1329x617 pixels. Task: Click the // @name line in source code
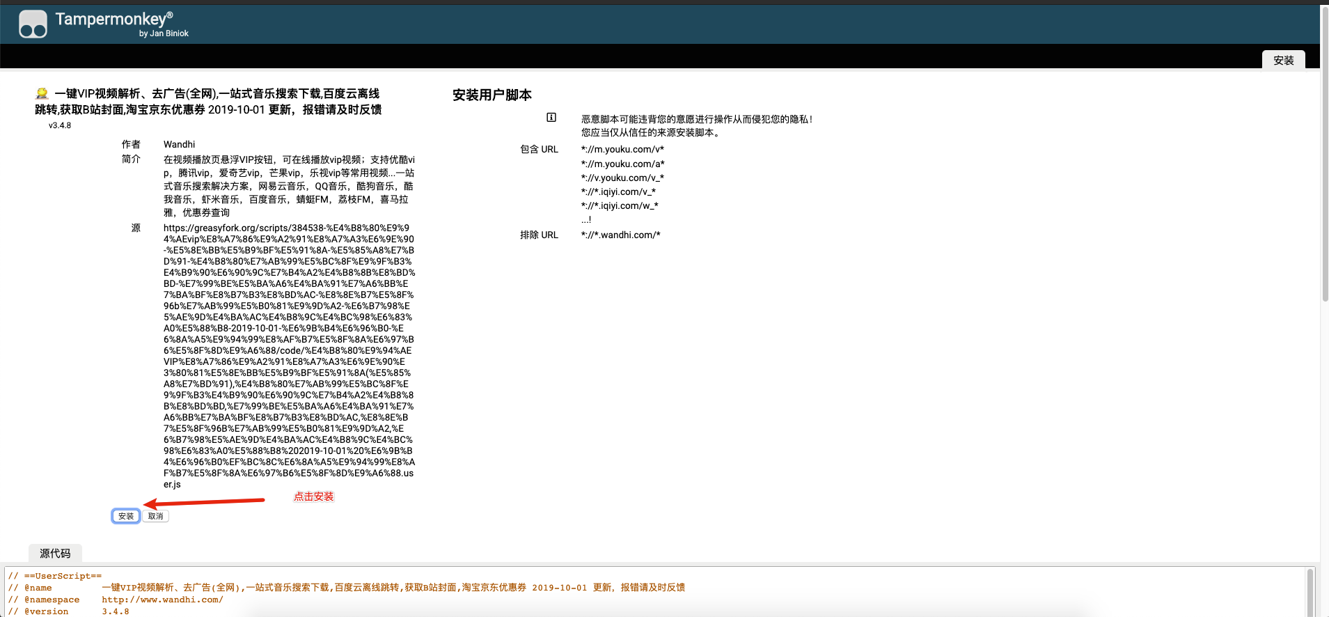[346, 588]
